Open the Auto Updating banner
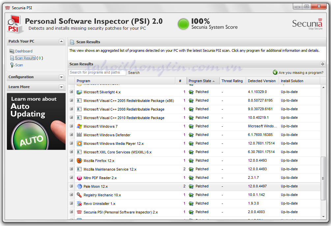The height and width of the screenshot is (226, 331). (36, 121)
